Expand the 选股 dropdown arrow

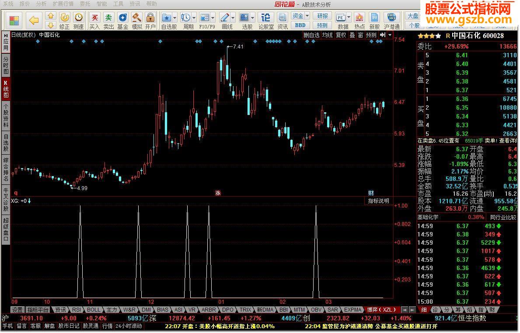[253, 17]
